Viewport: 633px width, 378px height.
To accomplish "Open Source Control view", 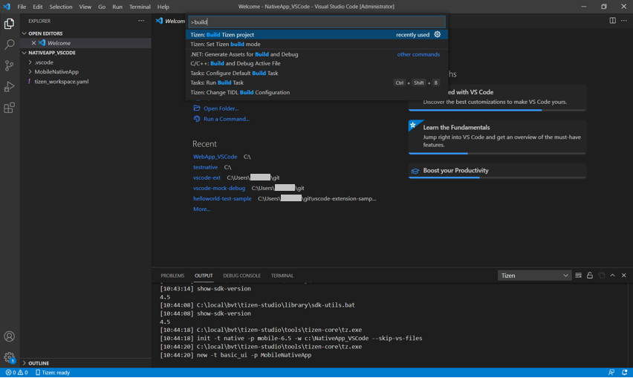I will (9, 65).
